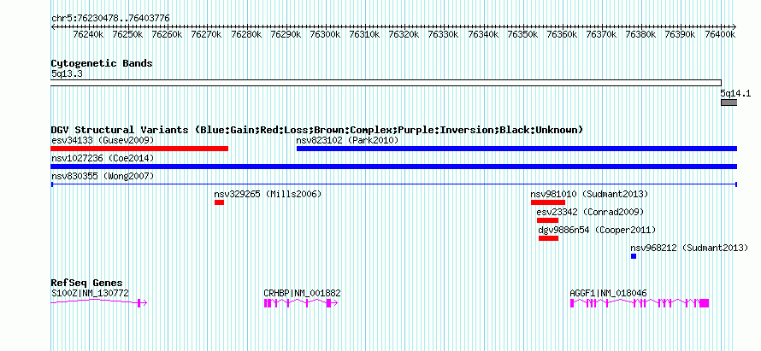Click the 5q13.3 cytogenetic band bar

coord(386,83)
